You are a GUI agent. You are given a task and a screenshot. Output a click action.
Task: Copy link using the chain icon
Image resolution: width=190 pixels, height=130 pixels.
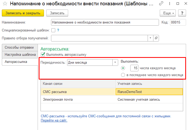point(161,3)
